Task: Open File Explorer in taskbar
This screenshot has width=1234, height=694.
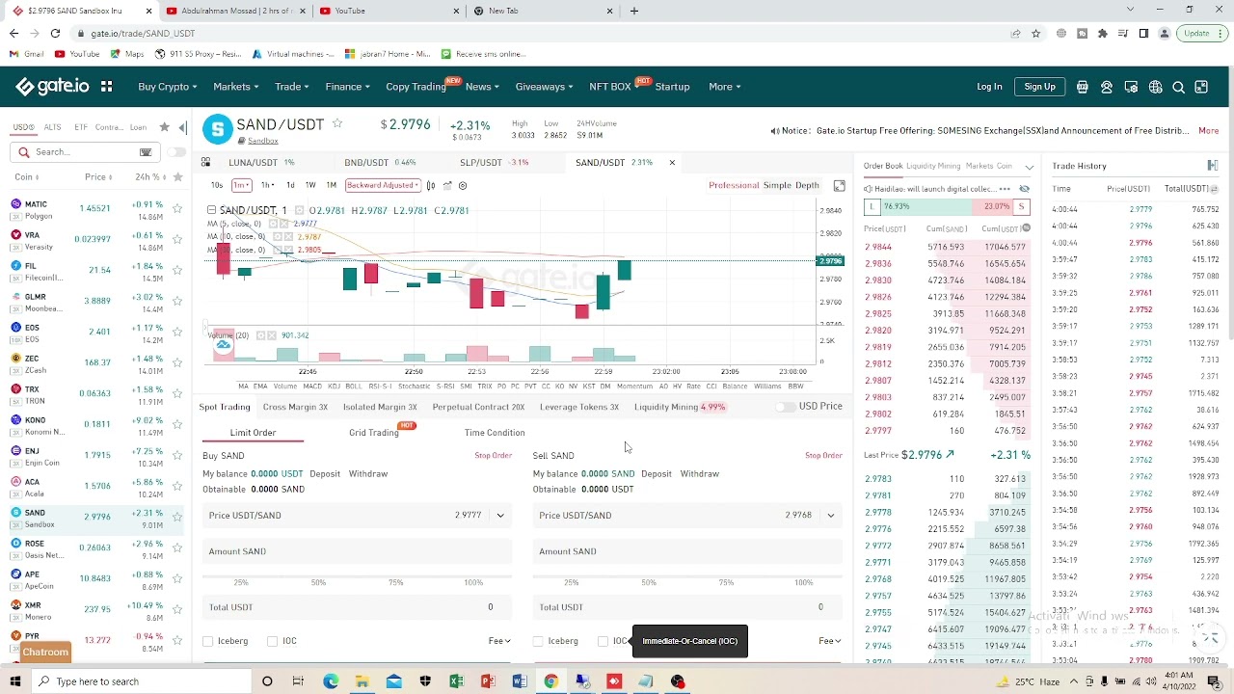Action: coord(362,681)
